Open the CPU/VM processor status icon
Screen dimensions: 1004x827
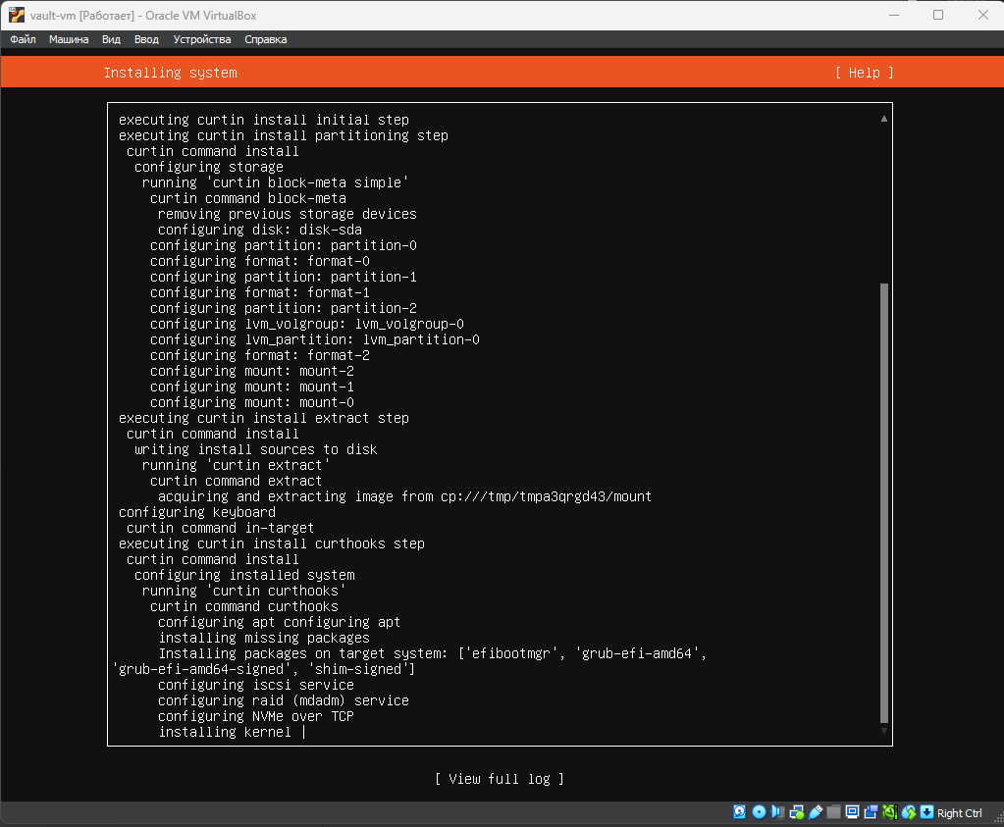(889, 812)
